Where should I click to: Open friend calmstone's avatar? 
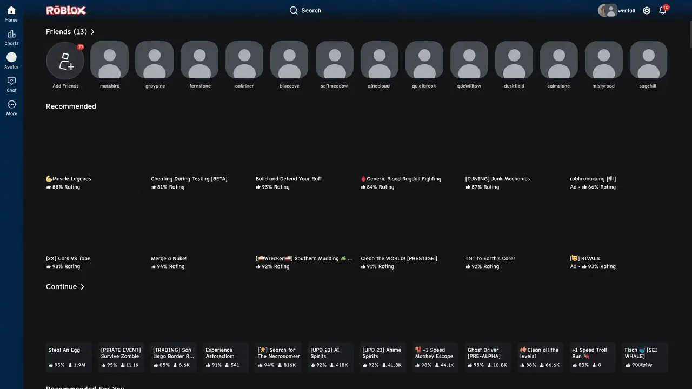click(x=558, y=61)
